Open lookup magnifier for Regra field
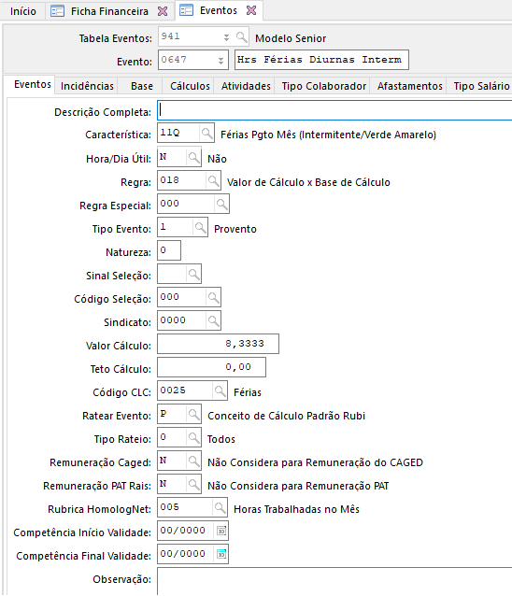512x596 pixels. point(213,180)
